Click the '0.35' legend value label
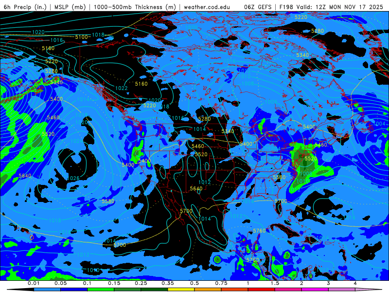389x292 pixels. point(168,283)
